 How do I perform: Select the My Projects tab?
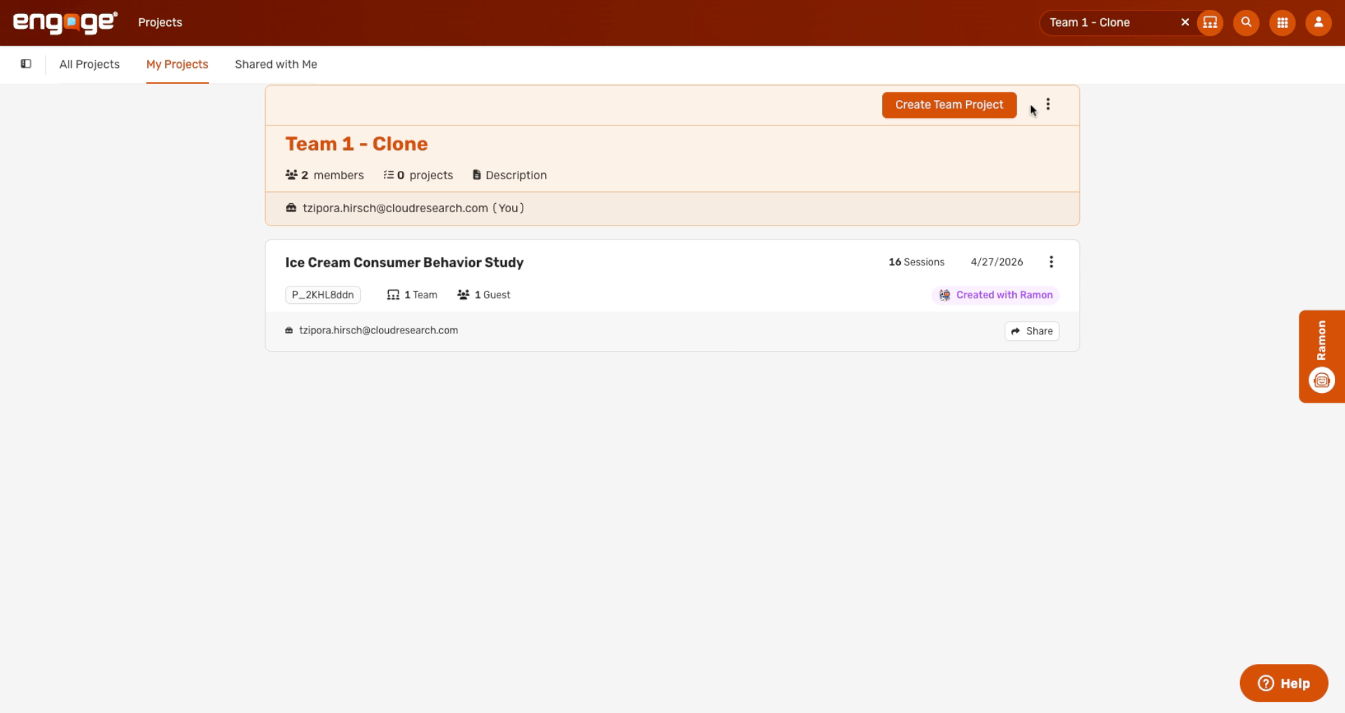(x=177, y=64)
